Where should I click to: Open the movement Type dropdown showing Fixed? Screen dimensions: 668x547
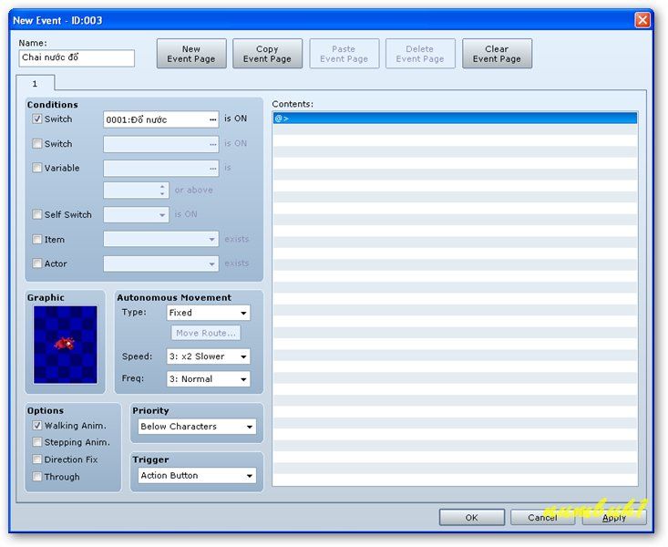[209, 313]
